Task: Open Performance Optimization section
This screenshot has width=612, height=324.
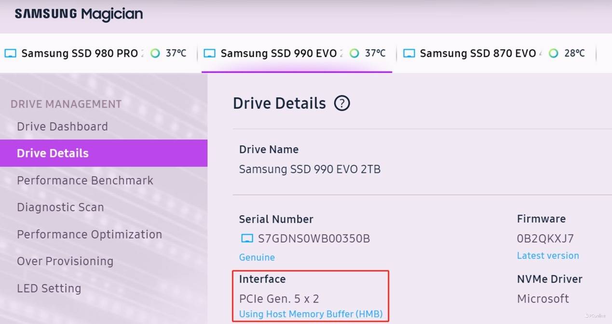Action: tap(89, 234)
